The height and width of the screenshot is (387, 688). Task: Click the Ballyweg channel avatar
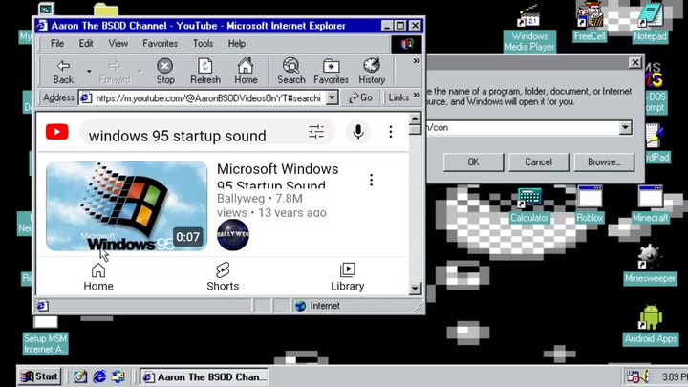tap(233, 235)
